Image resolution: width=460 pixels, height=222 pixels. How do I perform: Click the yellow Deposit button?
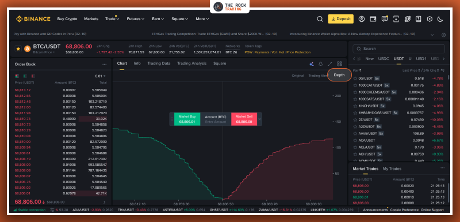[x=340, y=19]
